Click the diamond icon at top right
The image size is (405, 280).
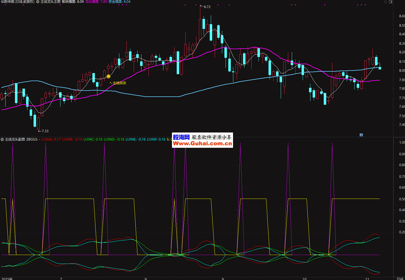385,2
